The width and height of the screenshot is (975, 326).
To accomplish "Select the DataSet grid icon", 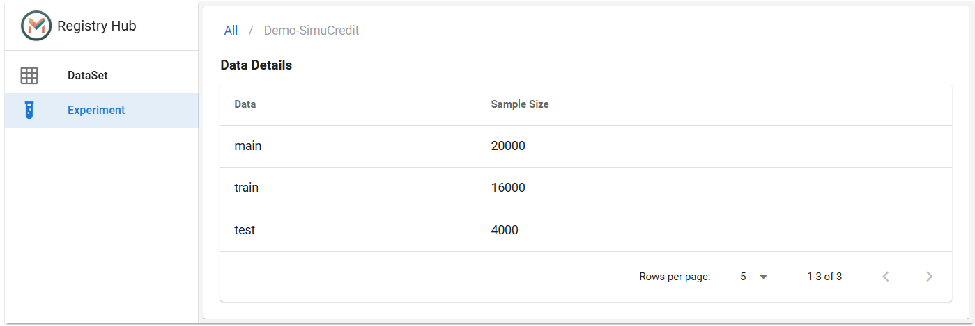I will point(29,75).
